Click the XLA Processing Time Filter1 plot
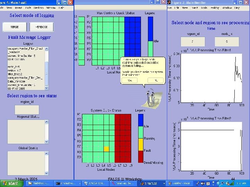 pyautogui.click(x=211, y=78)
